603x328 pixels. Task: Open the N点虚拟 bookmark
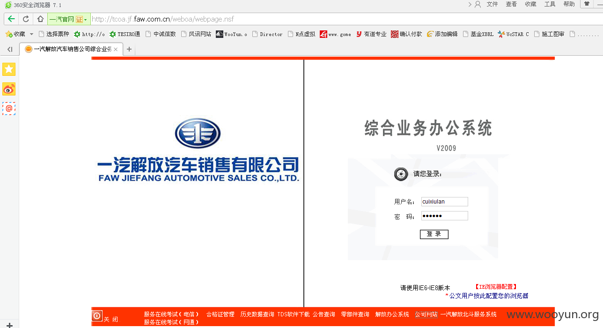(x=301, y=34)
